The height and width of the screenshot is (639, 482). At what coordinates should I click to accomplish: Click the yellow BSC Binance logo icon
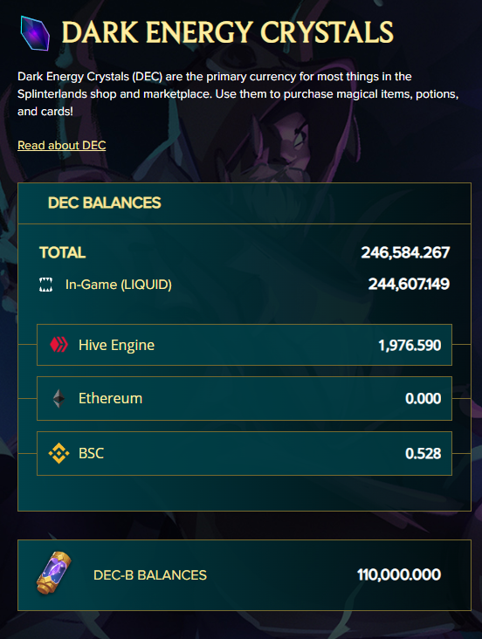[x=59, y=453]
